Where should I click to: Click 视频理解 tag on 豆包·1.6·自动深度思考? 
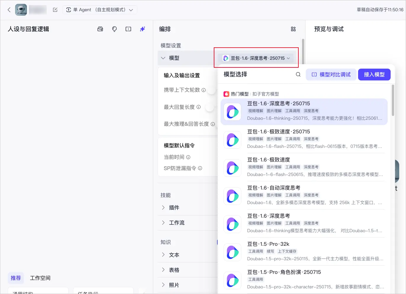(x=256, y=195)
